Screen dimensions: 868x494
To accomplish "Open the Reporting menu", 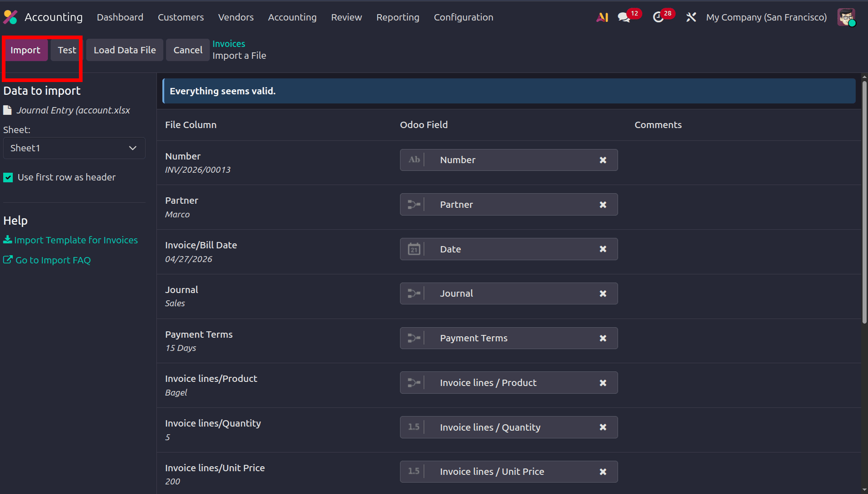I will tap(398, 17).
